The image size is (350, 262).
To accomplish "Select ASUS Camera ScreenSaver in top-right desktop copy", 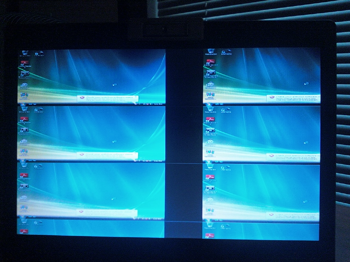I will coord(211,74).
